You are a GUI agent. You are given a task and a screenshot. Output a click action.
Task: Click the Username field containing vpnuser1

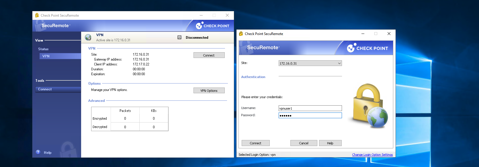(x=310, y=108)
